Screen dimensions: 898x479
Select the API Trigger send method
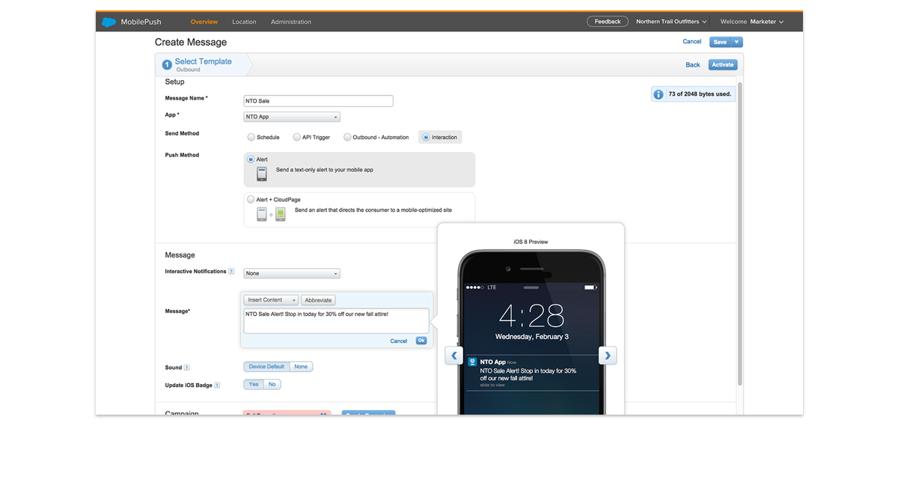pyautogui.click(x=296, y=137)
